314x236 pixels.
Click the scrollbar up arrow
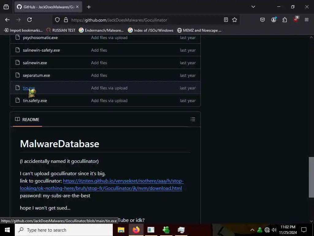click(x=311, y=37)
